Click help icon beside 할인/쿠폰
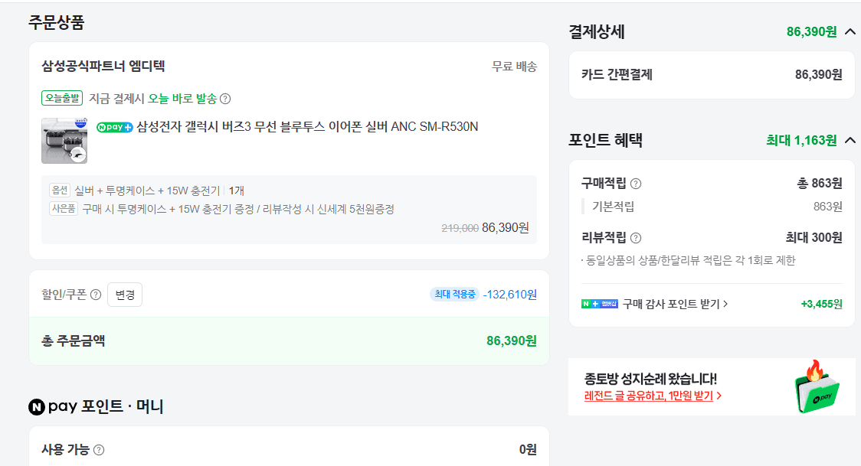Screen dimensions: 861x466 (96, 295)
